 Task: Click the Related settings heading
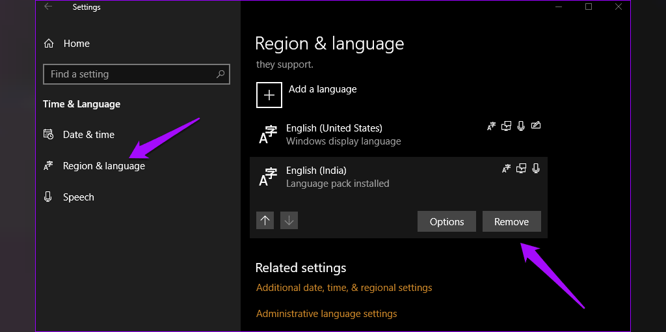click(300, 268)
